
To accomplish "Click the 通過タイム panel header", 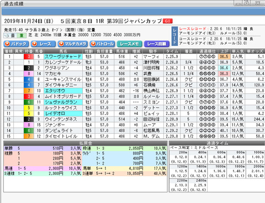I will click(x=217, y=143).
